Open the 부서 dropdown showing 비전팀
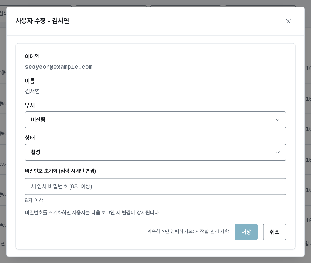Screen dimensions: 311x263 pos(155,120)
